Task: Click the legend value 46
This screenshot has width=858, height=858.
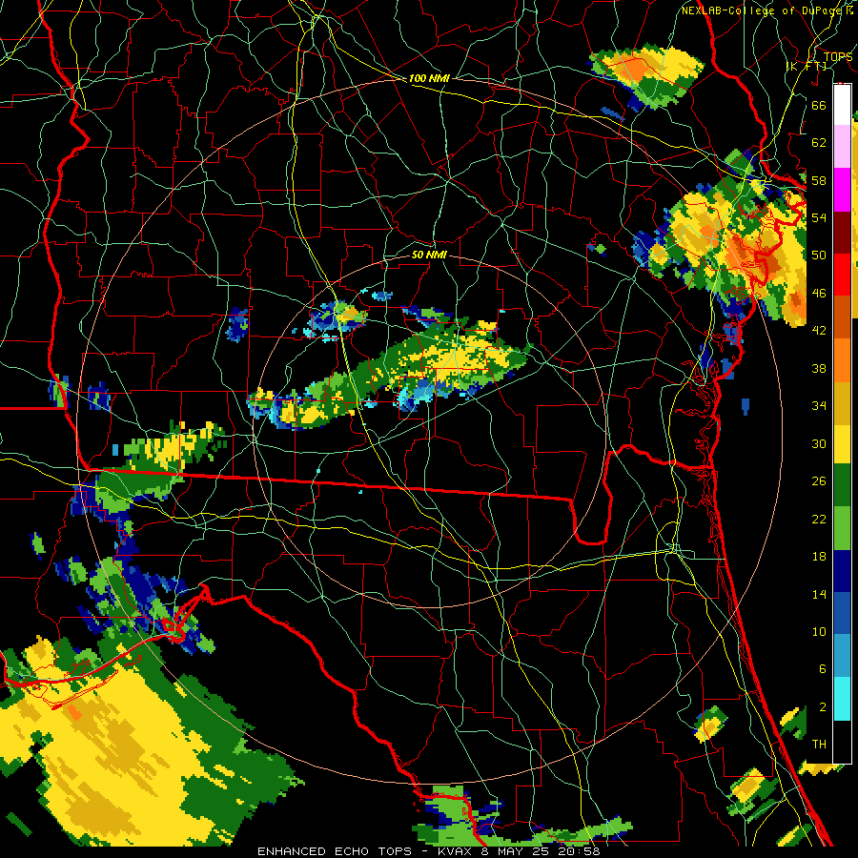Action: [819, 294]
